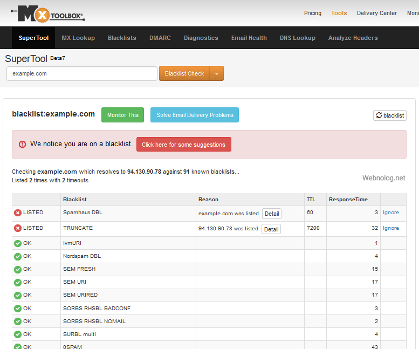The image size is (419, 349).
Task: Click the green check icon for SEM URIRED
Action: click(18, 295)
